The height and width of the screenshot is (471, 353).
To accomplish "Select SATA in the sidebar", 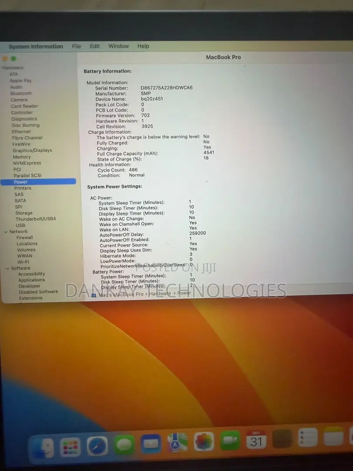I will 20,201.
